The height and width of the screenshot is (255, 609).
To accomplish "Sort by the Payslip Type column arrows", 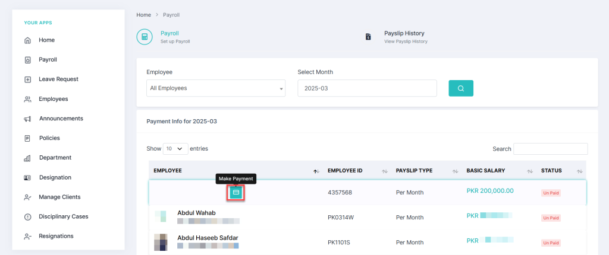I will tap(456, 171).
